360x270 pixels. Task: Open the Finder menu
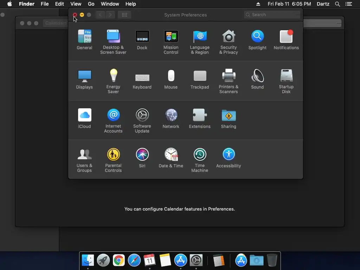pos(27,4)
